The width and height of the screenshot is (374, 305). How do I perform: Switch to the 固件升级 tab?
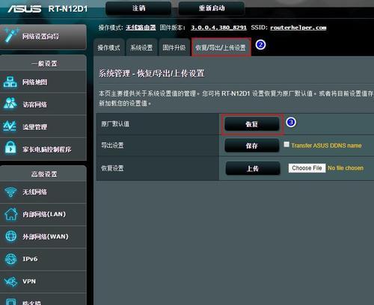[x=174, y=47]
